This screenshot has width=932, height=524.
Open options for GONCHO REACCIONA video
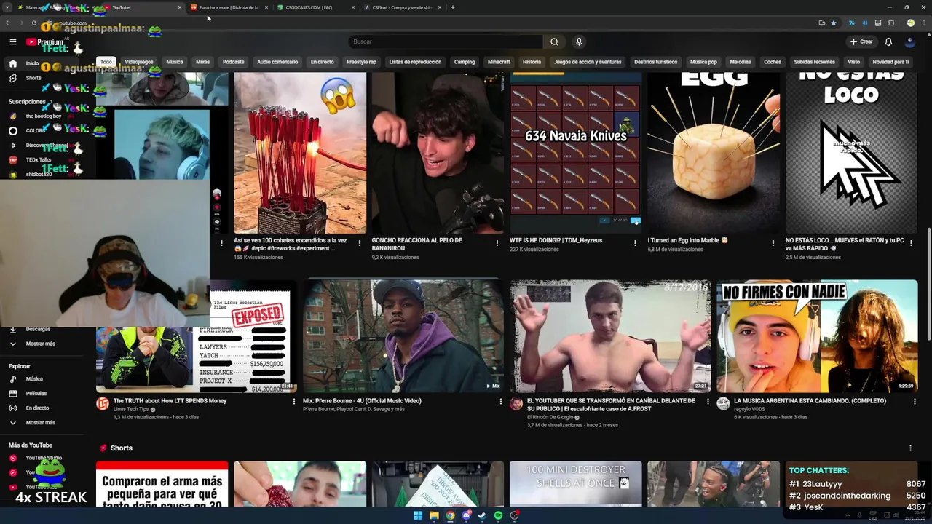497,243
